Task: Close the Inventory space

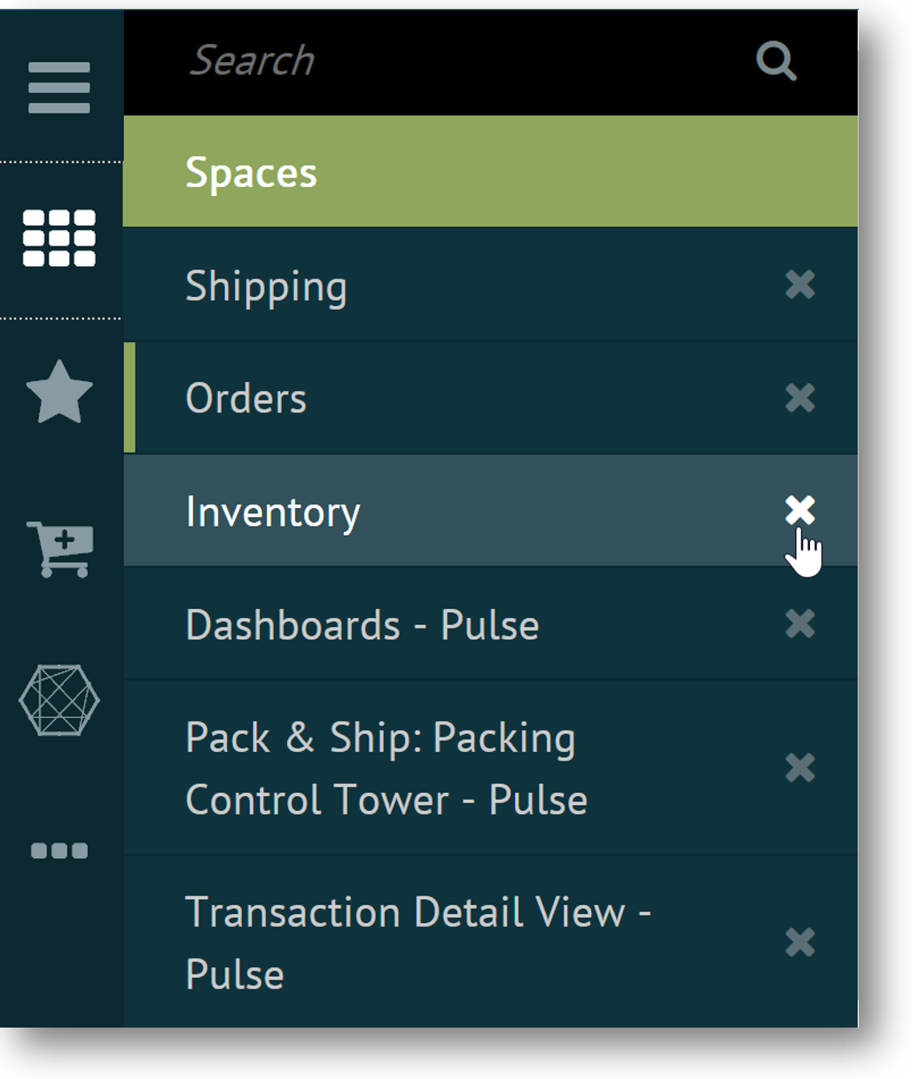Action: 799,510
